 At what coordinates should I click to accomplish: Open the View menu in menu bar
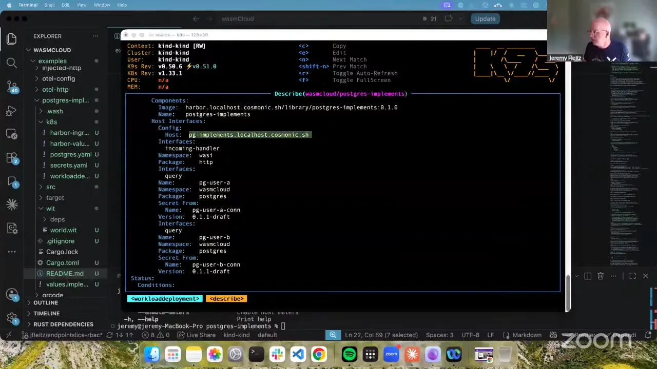pos(82,5)
